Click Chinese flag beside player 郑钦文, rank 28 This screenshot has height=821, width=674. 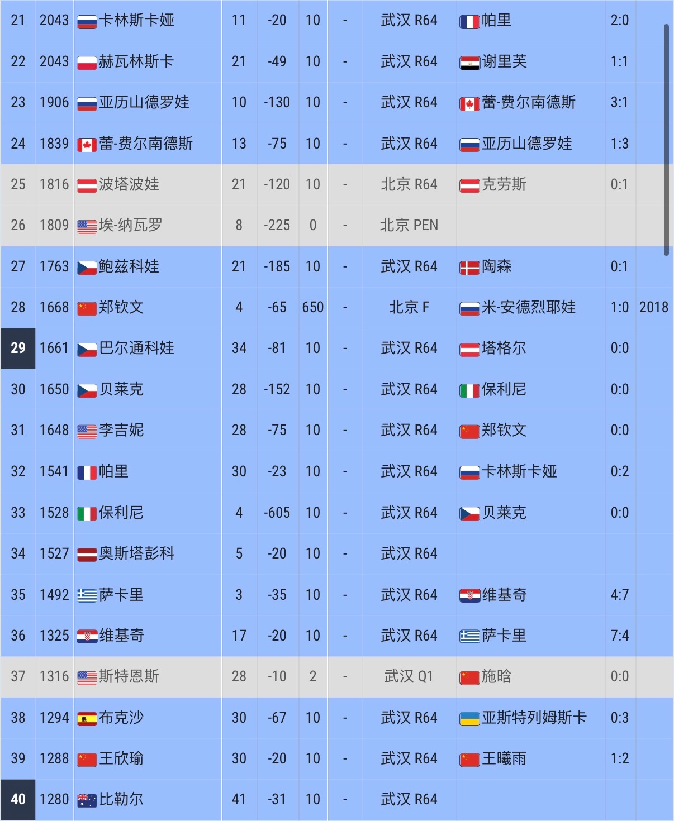pyautogui.click(x=87, y=309)
